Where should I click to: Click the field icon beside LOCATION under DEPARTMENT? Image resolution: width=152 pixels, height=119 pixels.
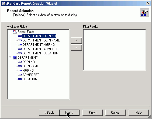click(20, 79)
